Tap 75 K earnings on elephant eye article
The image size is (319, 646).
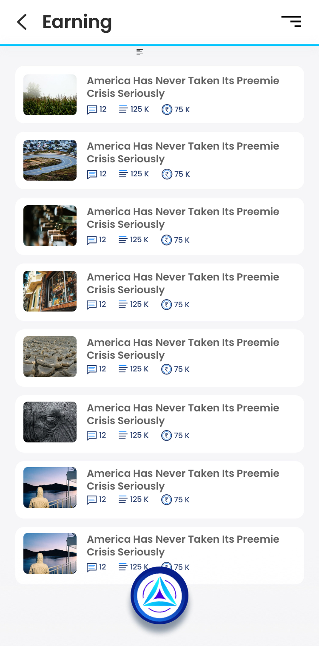[182, 436]
